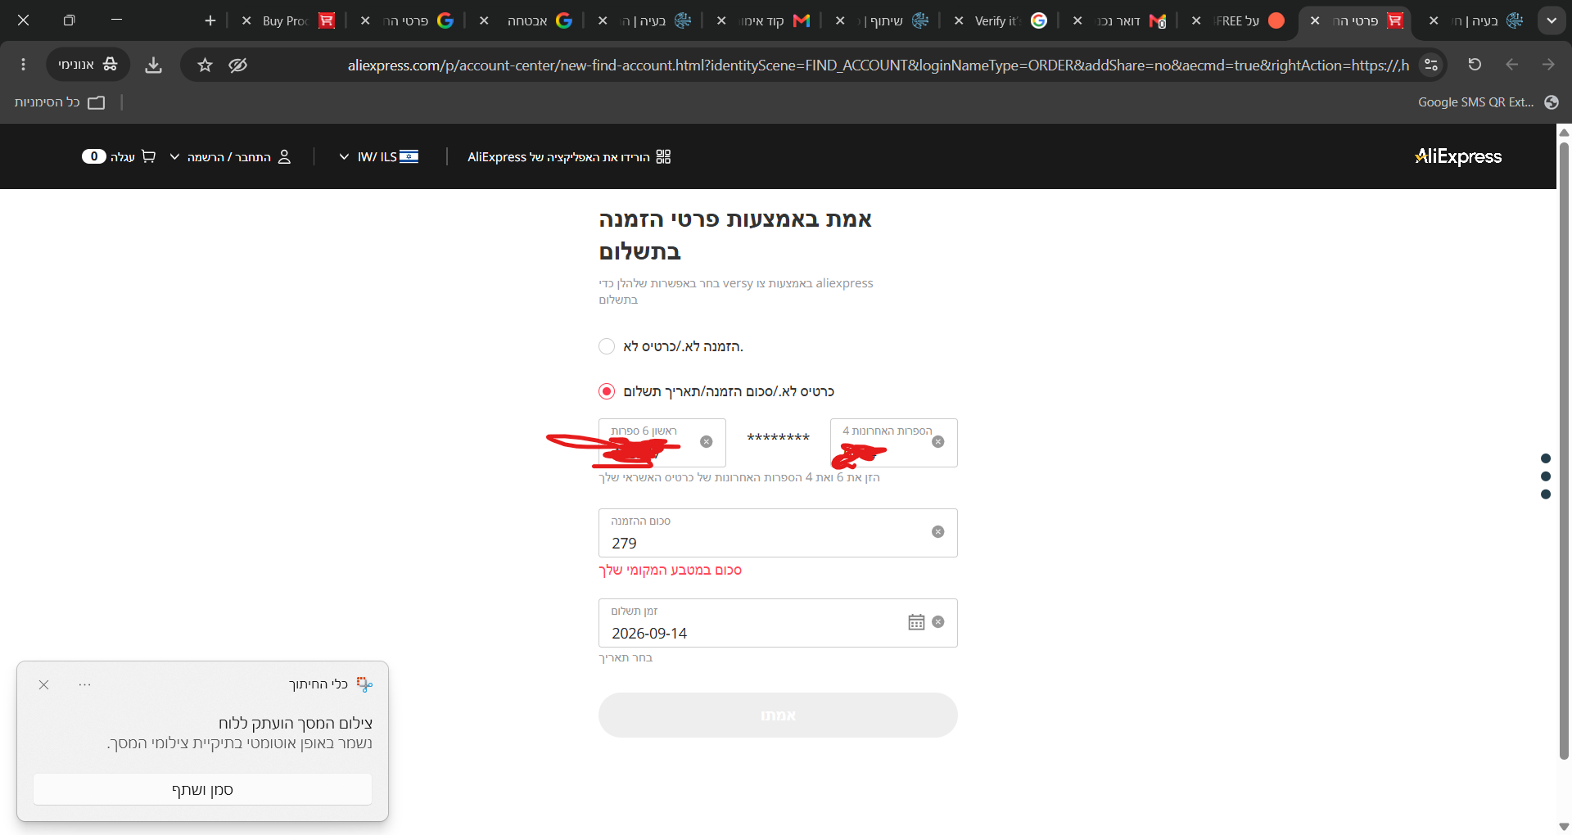Select the 'הזמנה לא./כרטיס לא' radio option
Viewport: 1572px width, 835px height.
(x=607, y=346)
